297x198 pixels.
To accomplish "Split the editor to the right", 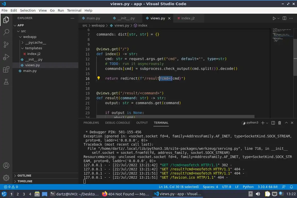I will 284,18.
